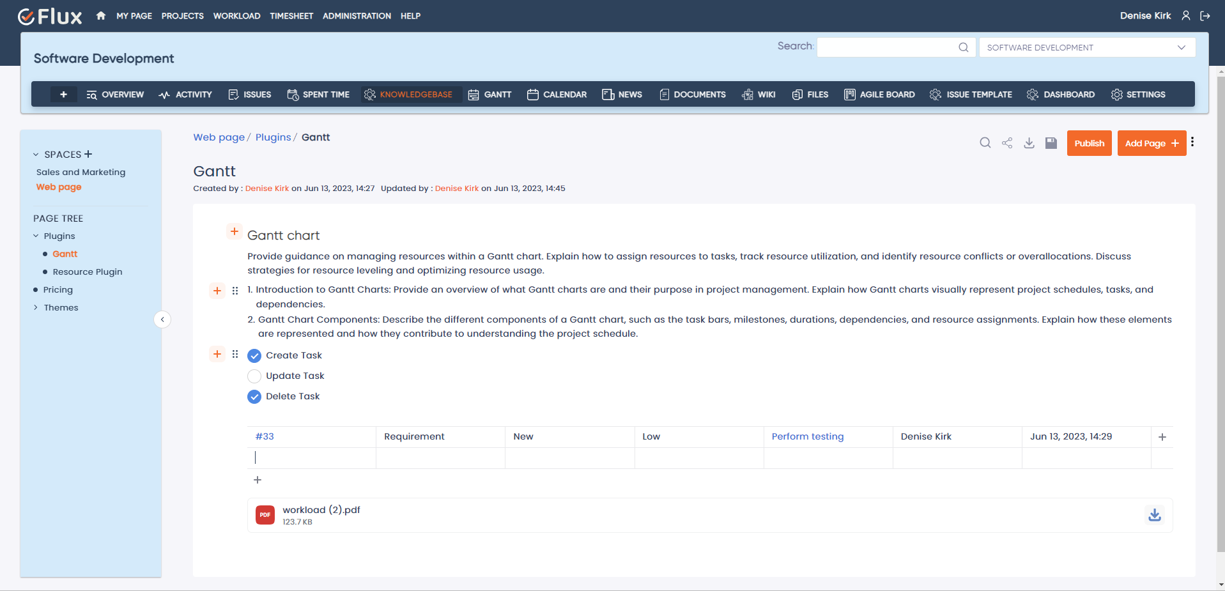Uncheck the Delete Task checkbox
Screen dimensions: 1225x591
coord(254,396)
